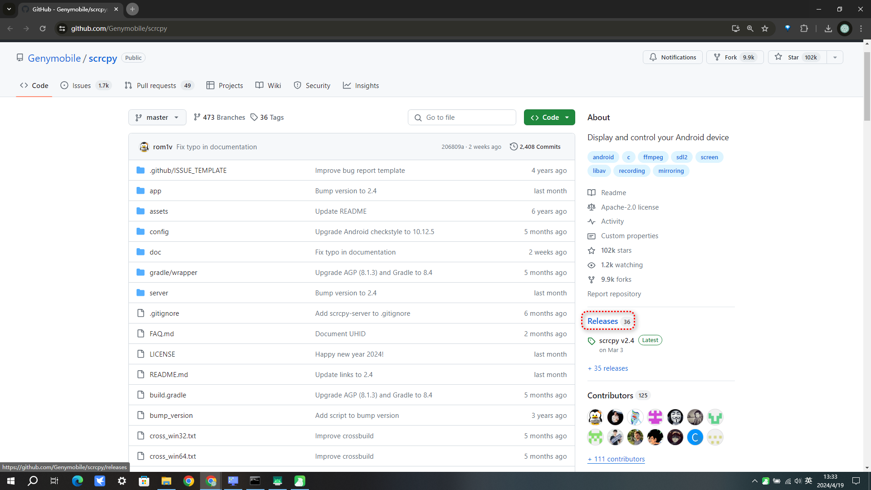
Task: Switch to the Issues tab
Action: coord(82,85)
